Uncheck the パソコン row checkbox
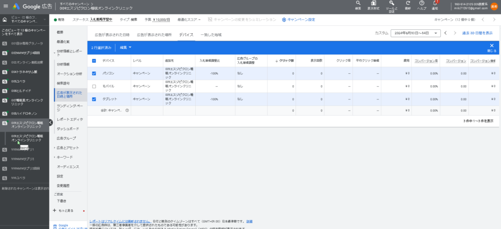501x229 pixels. [x=94, y=73]
